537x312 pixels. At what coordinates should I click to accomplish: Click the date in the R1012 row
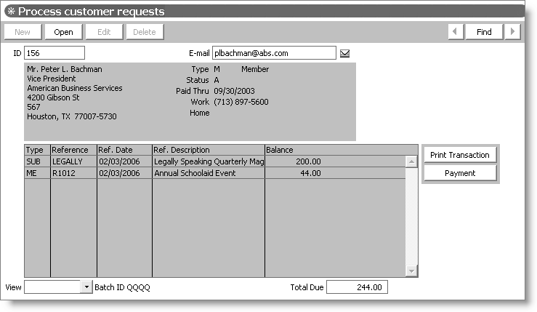(124, 173)
